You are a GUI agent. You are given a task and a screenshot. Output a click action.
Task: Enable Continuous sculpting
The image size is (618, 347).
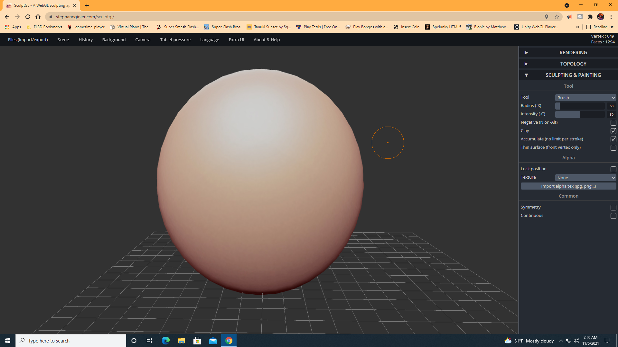click(613, 216)
